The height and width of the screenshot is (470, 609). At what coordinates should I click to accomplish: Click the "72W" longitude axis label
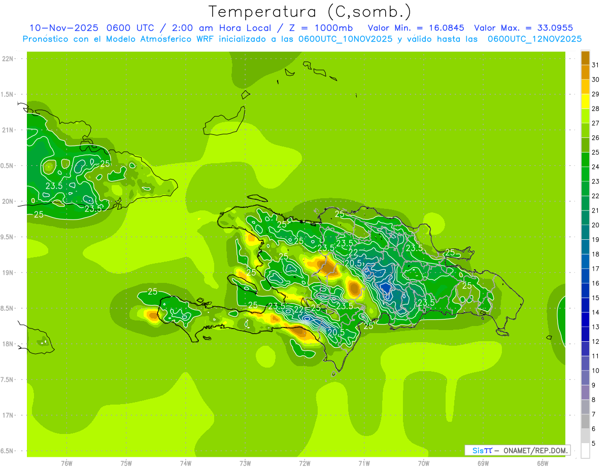(304, 463)
